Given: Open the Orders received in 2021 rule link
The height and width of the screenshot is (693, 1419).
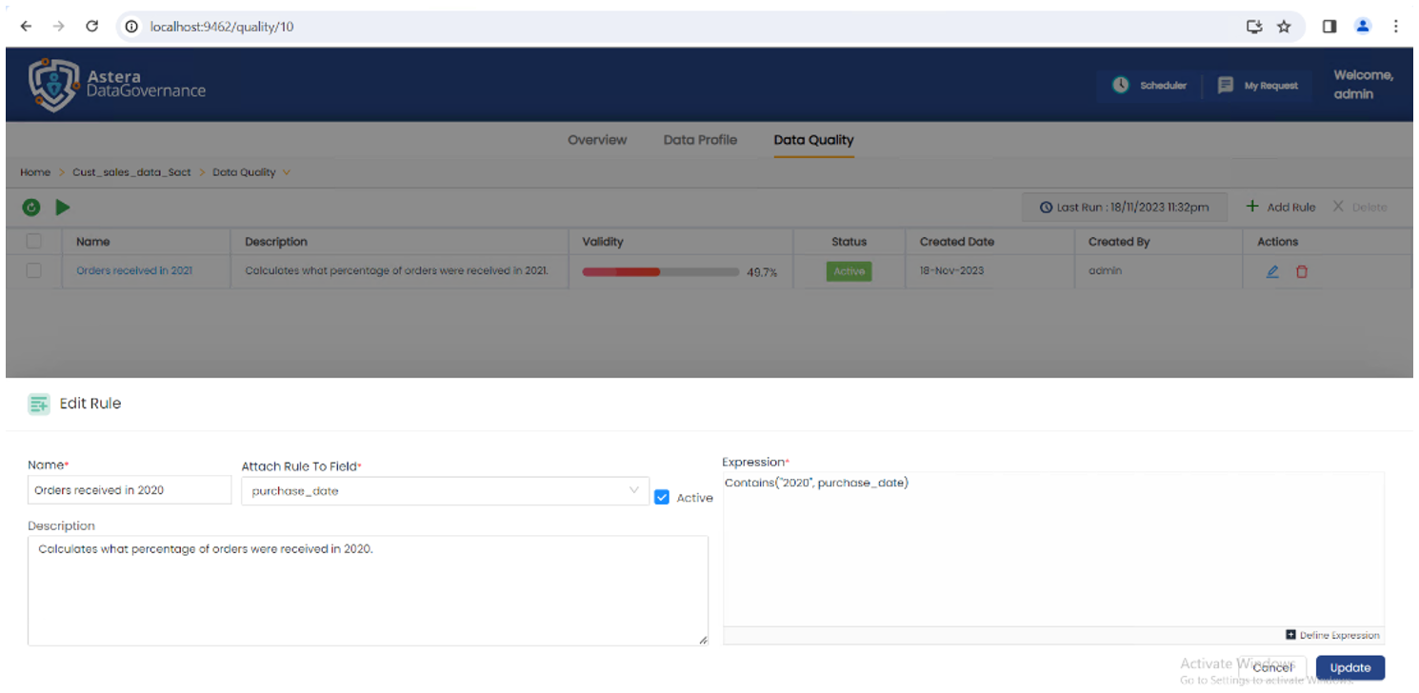Looking at the screenshot, I should coord(134,271).
